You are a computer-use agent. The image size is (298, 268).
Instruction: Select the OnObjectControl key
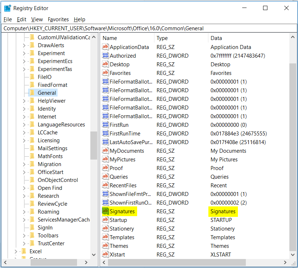[58, 180]
